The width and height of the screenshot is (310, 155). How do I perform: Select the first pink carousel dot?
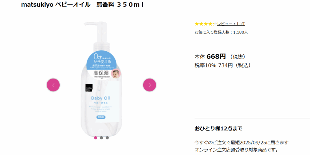pyautogui.click(x=96, y=138)
